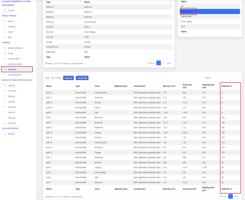Sort elements table by Opening area column
This screenshot has width=245, height=200.
click(211, 86)
